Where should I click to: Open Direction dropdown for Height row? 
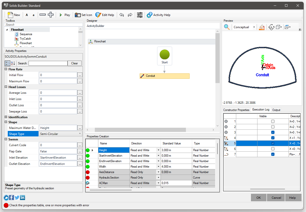[158, 150]
